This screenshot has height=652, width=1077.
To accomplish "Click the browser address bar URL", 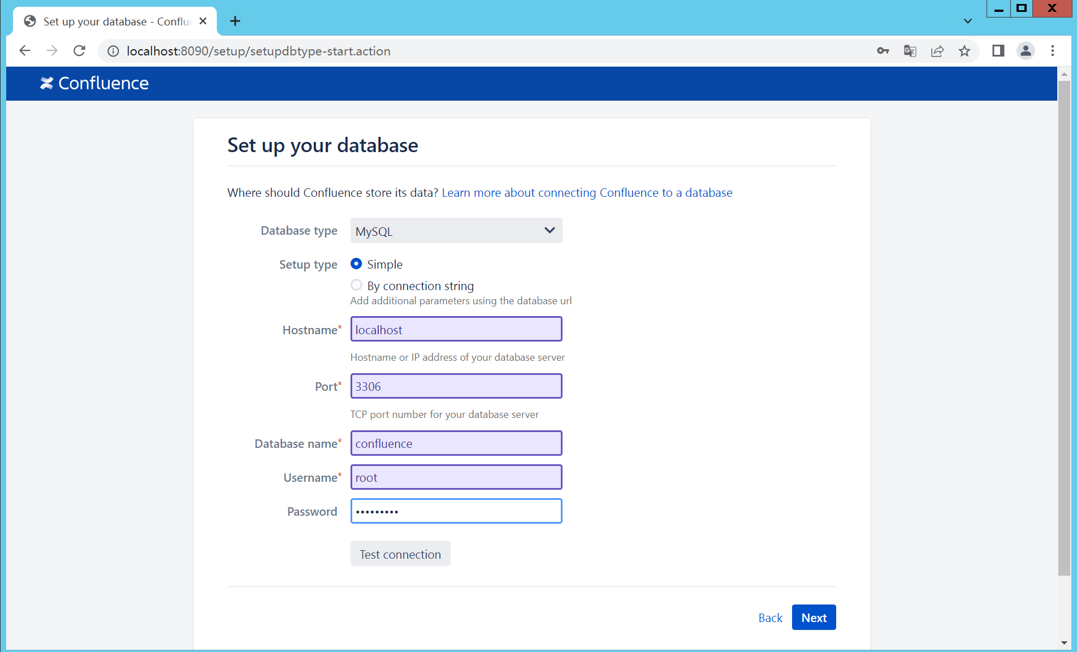I will click(258, 51).
